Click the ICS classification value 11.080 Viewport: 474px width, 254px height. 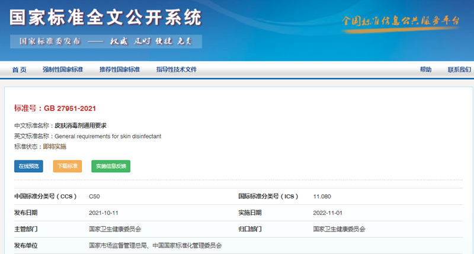pyautogui.click(x=322, y=196)
